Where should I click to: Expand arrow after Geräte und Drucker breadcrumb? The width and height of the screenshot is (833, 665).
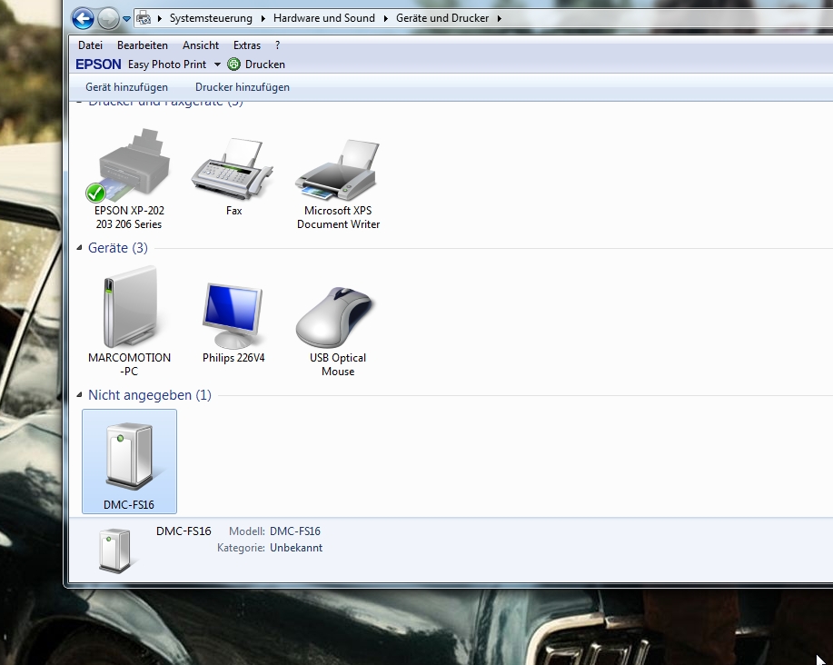coord(500,18)
